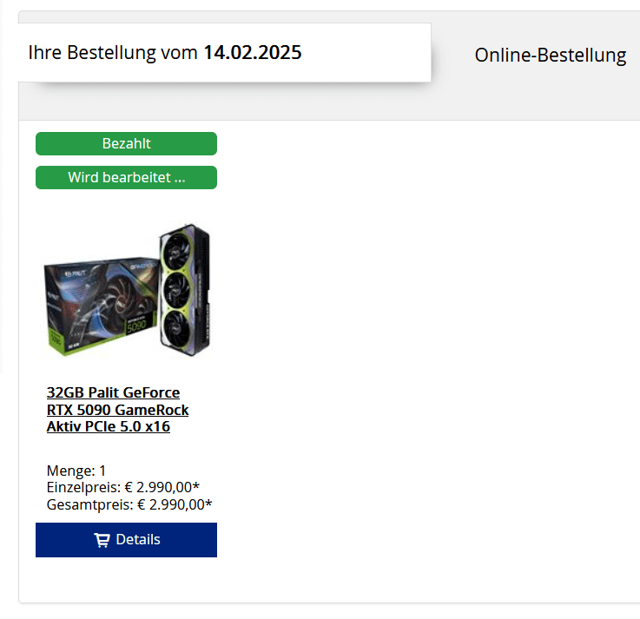Click the asterisk after the Gesamtpreis amount

coord(208,503)
